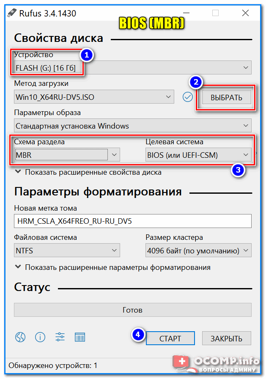The width and height of the screenshot is (266, 379).
Task: Open application settings sliders icon
Action: [x=60, y=337]
